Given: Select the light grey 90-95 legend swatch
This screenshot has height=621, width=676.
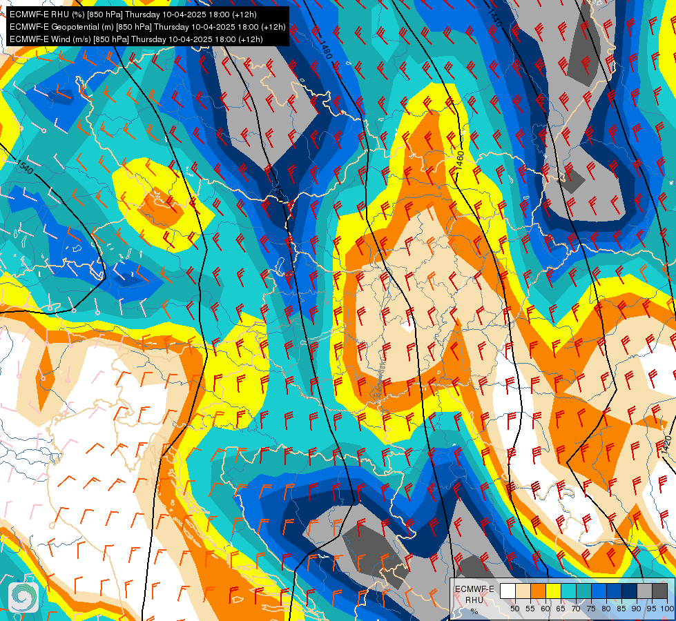Looking at the screenshot, I should pyautogui.click(x=644, y=591).
